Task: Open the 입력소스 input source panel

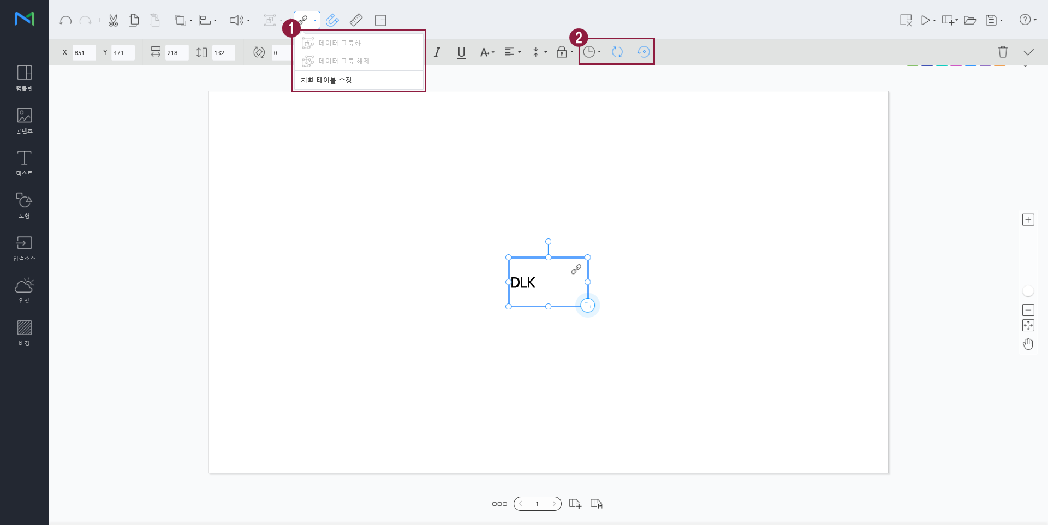Action: [24, 248]
